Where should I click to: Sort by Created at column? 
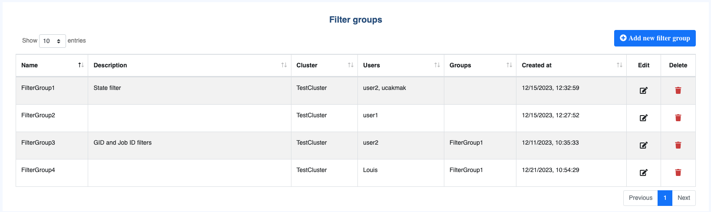(571, 65)
